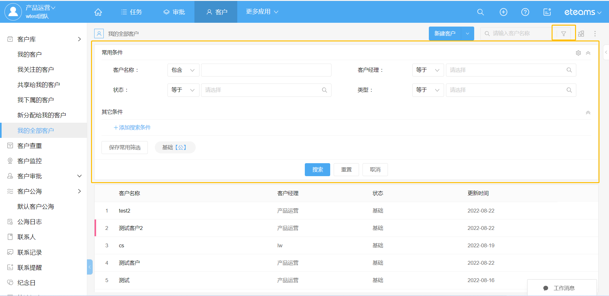Open the 新建客户 dropdown arrow

(467, 34)
